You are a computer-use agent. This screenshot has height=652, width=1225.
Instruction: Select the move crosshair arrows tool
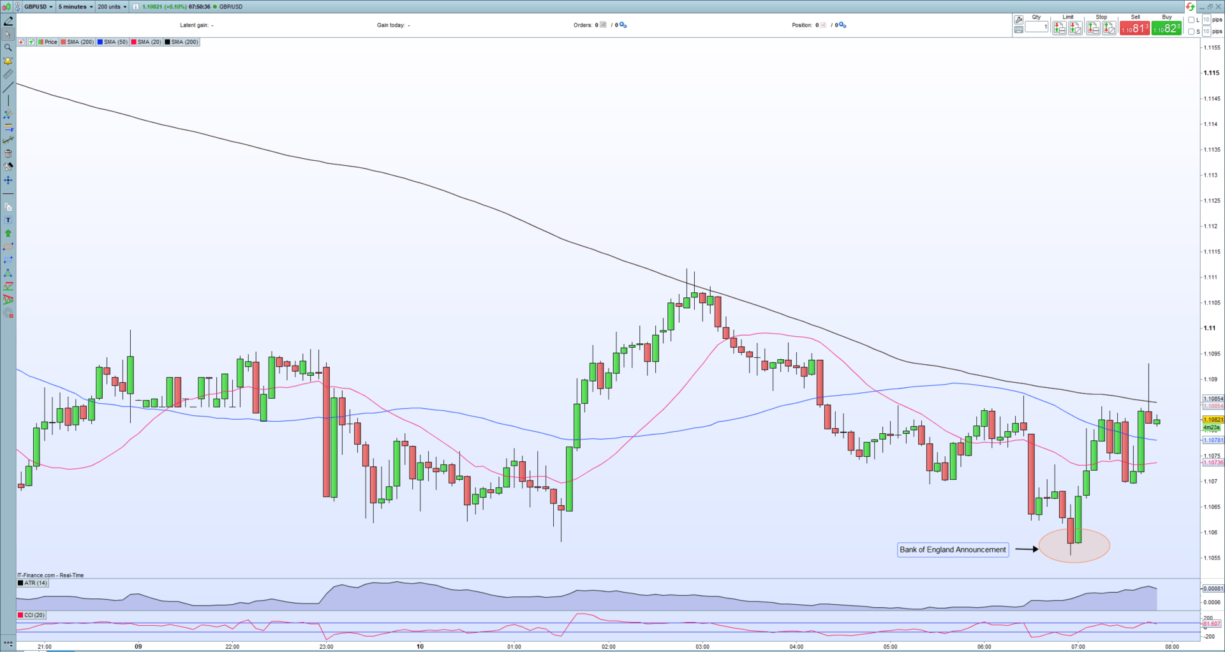(x=8, y=181)
